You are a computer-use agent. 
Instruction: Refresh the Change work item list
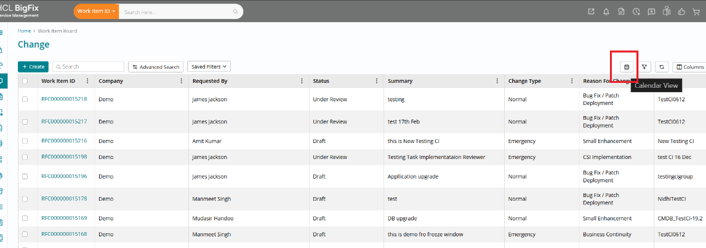coord(662,67)
